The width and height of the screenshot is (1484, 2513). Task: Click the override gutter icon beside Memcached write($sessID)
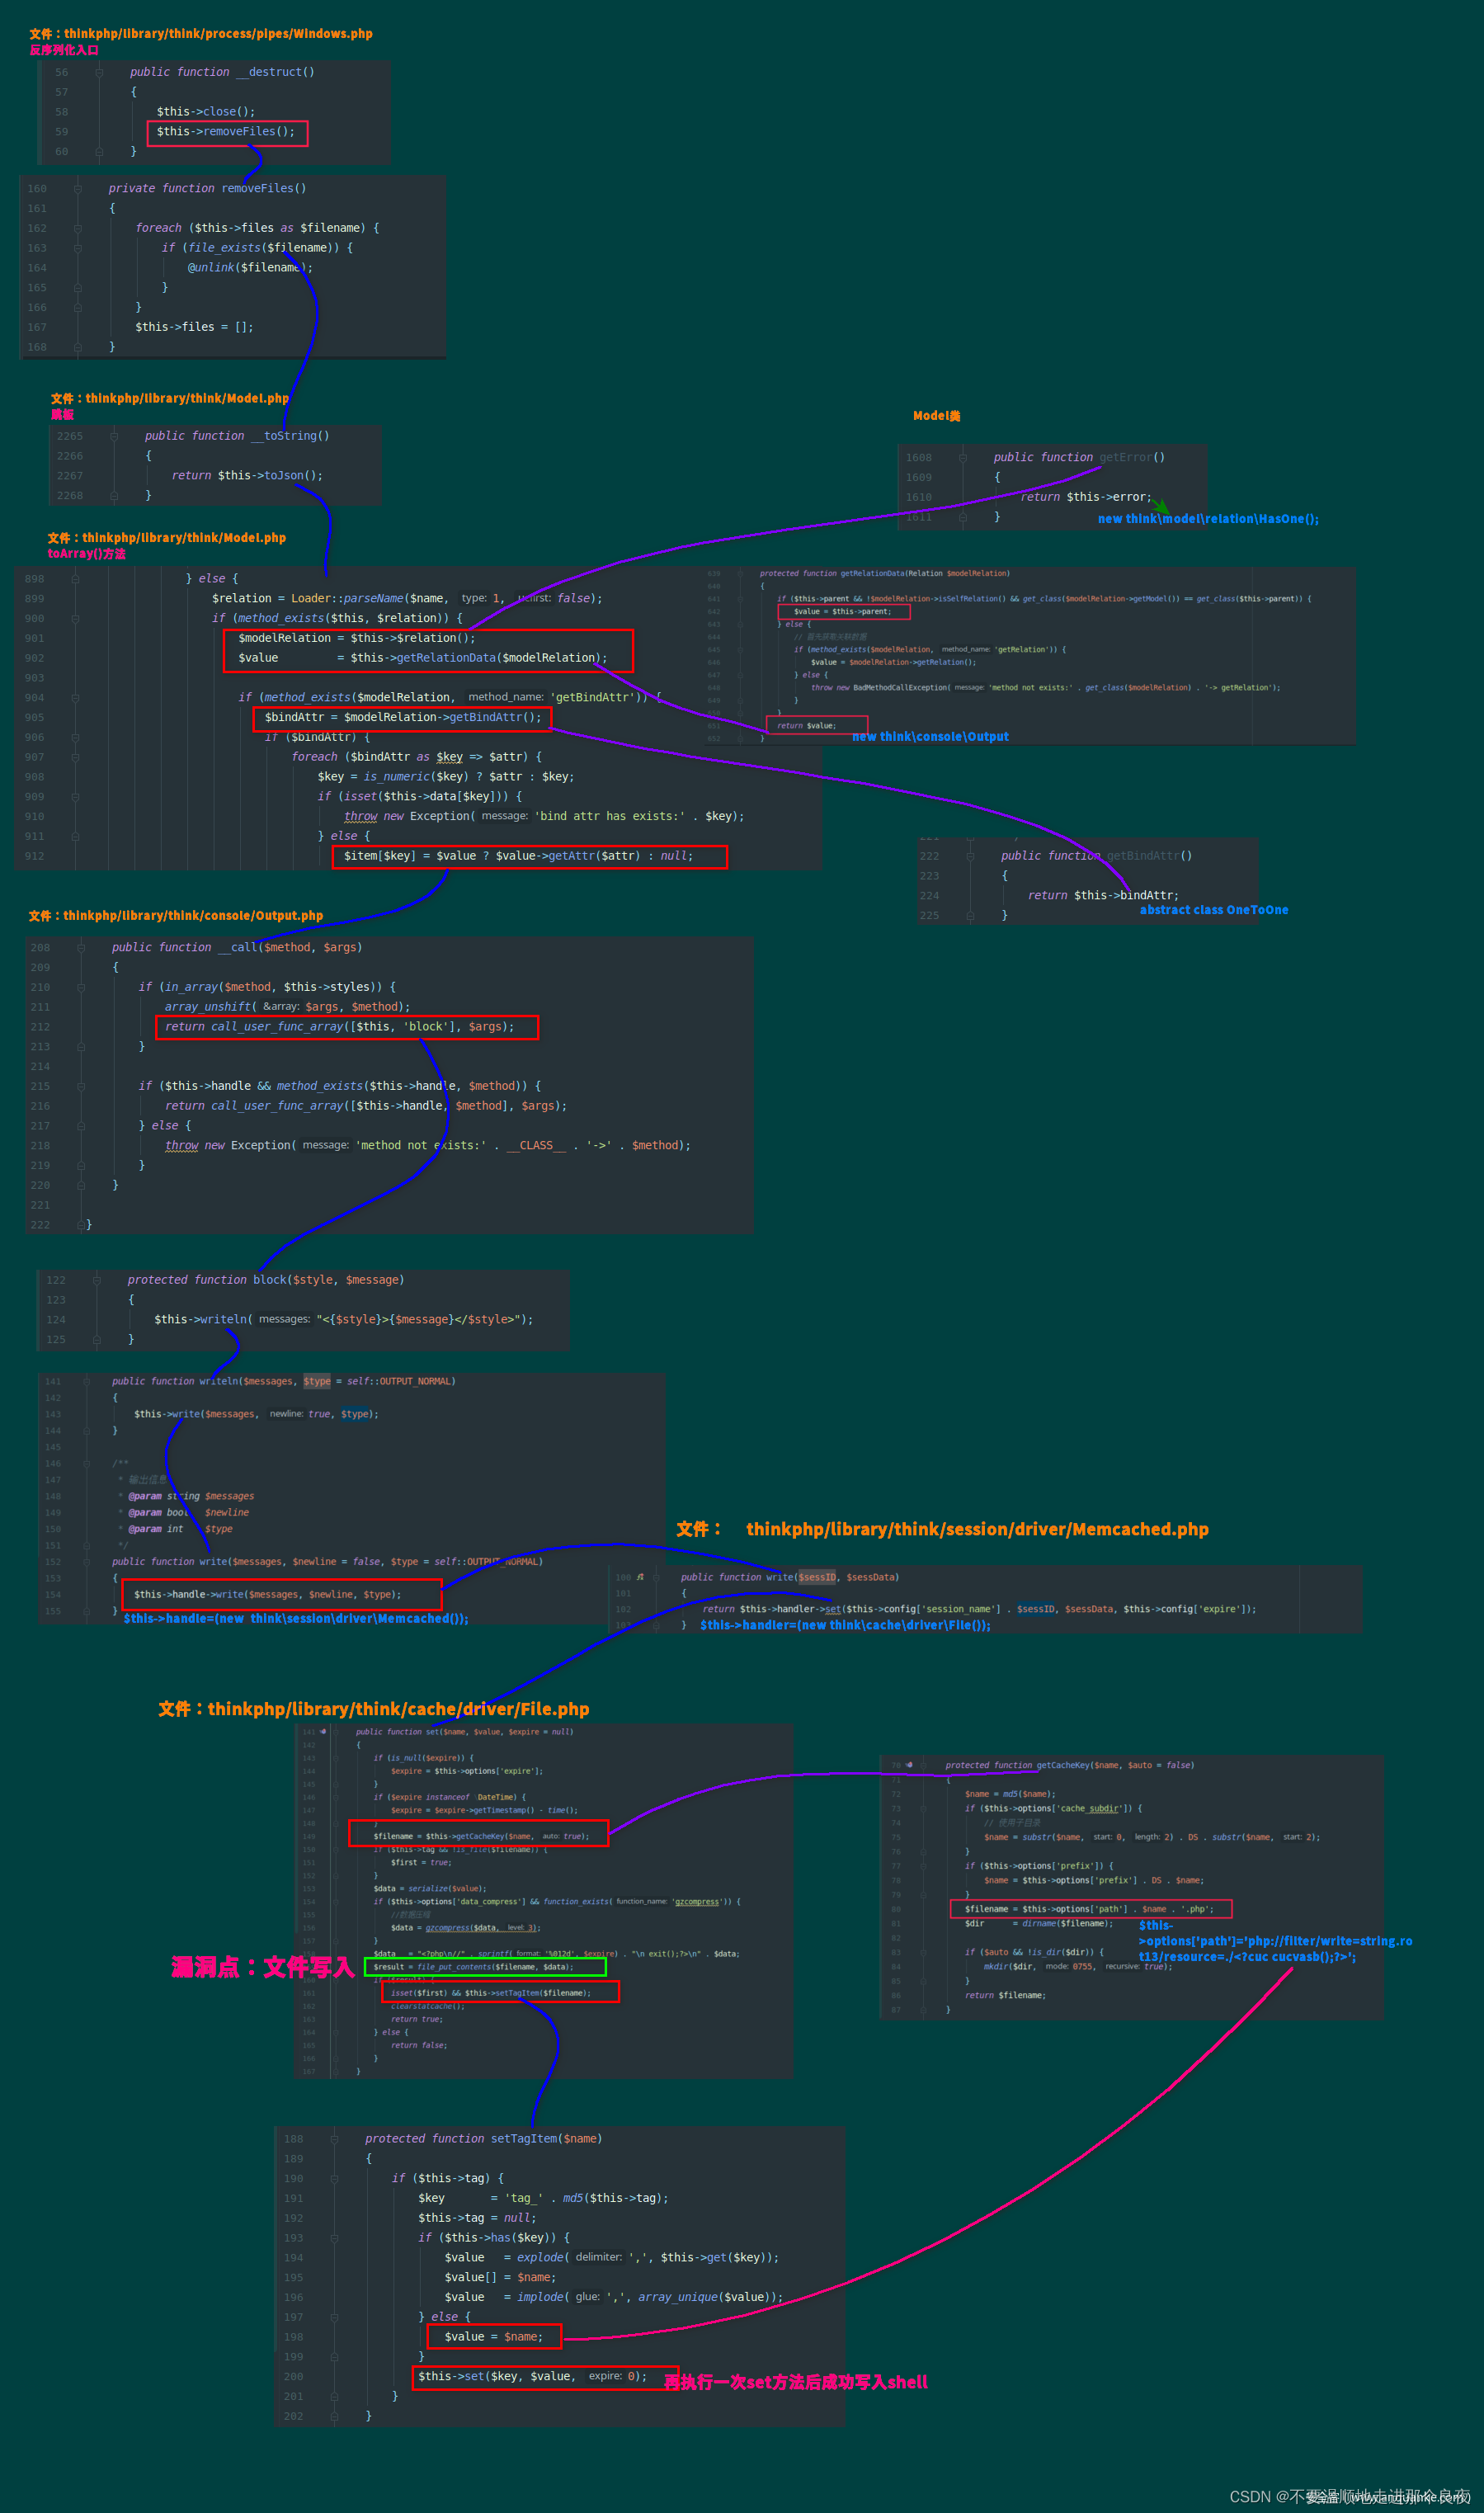(x=640, y=1577)
